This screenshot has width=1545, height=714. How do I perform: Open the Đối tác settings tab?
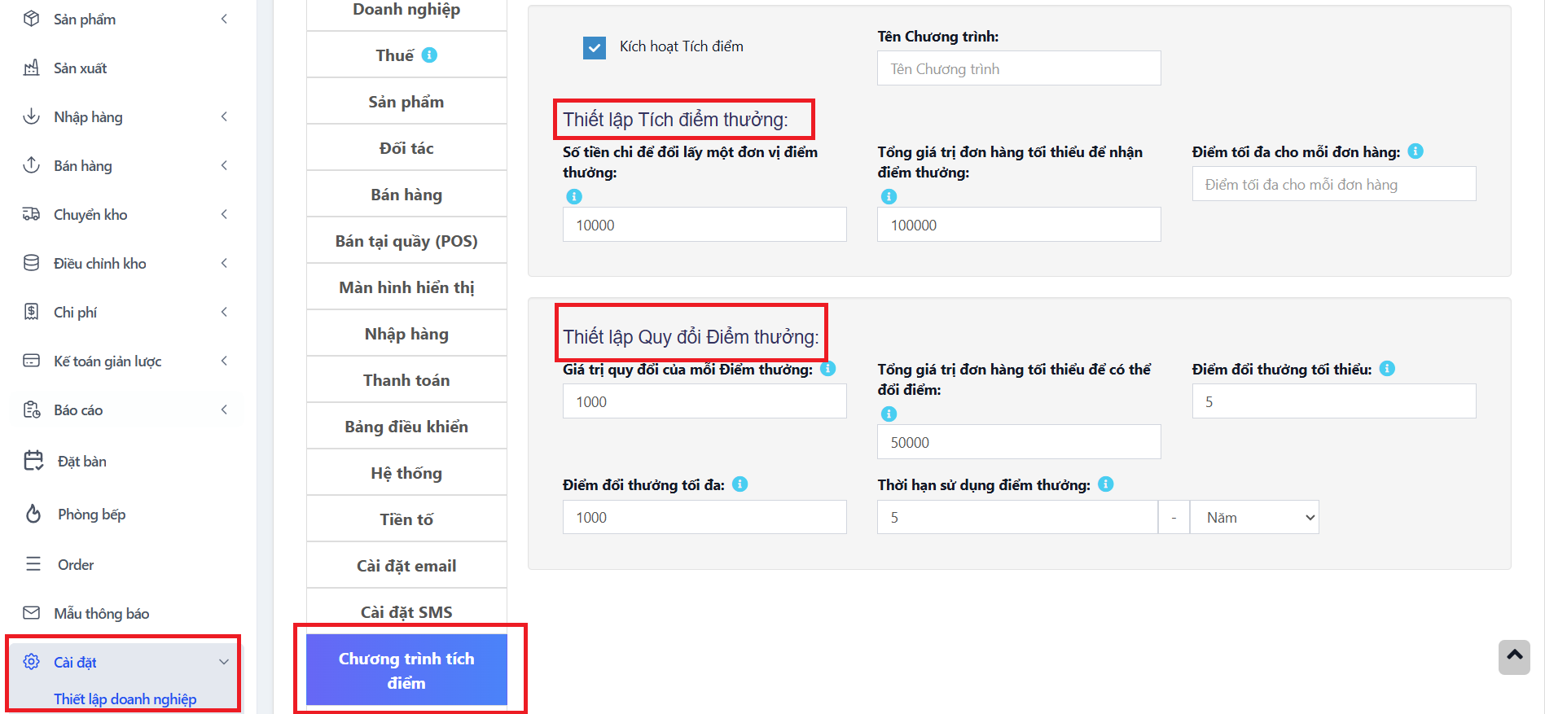[x=406, y=148]
